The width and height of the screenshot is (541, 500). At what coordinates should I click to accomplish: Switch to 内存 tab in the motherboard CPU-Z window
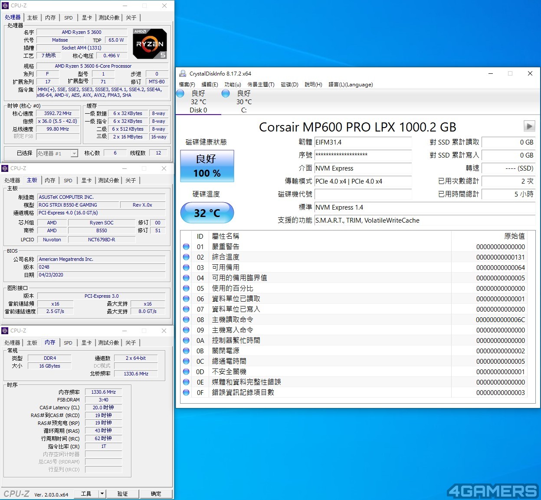(x=50, y=180)
